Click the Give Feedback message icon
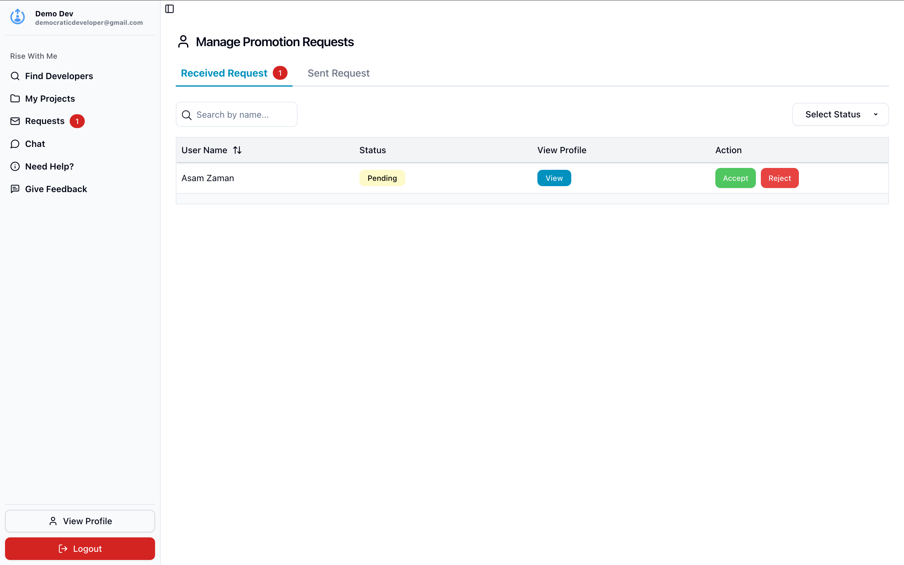 (x=15, y=189)
